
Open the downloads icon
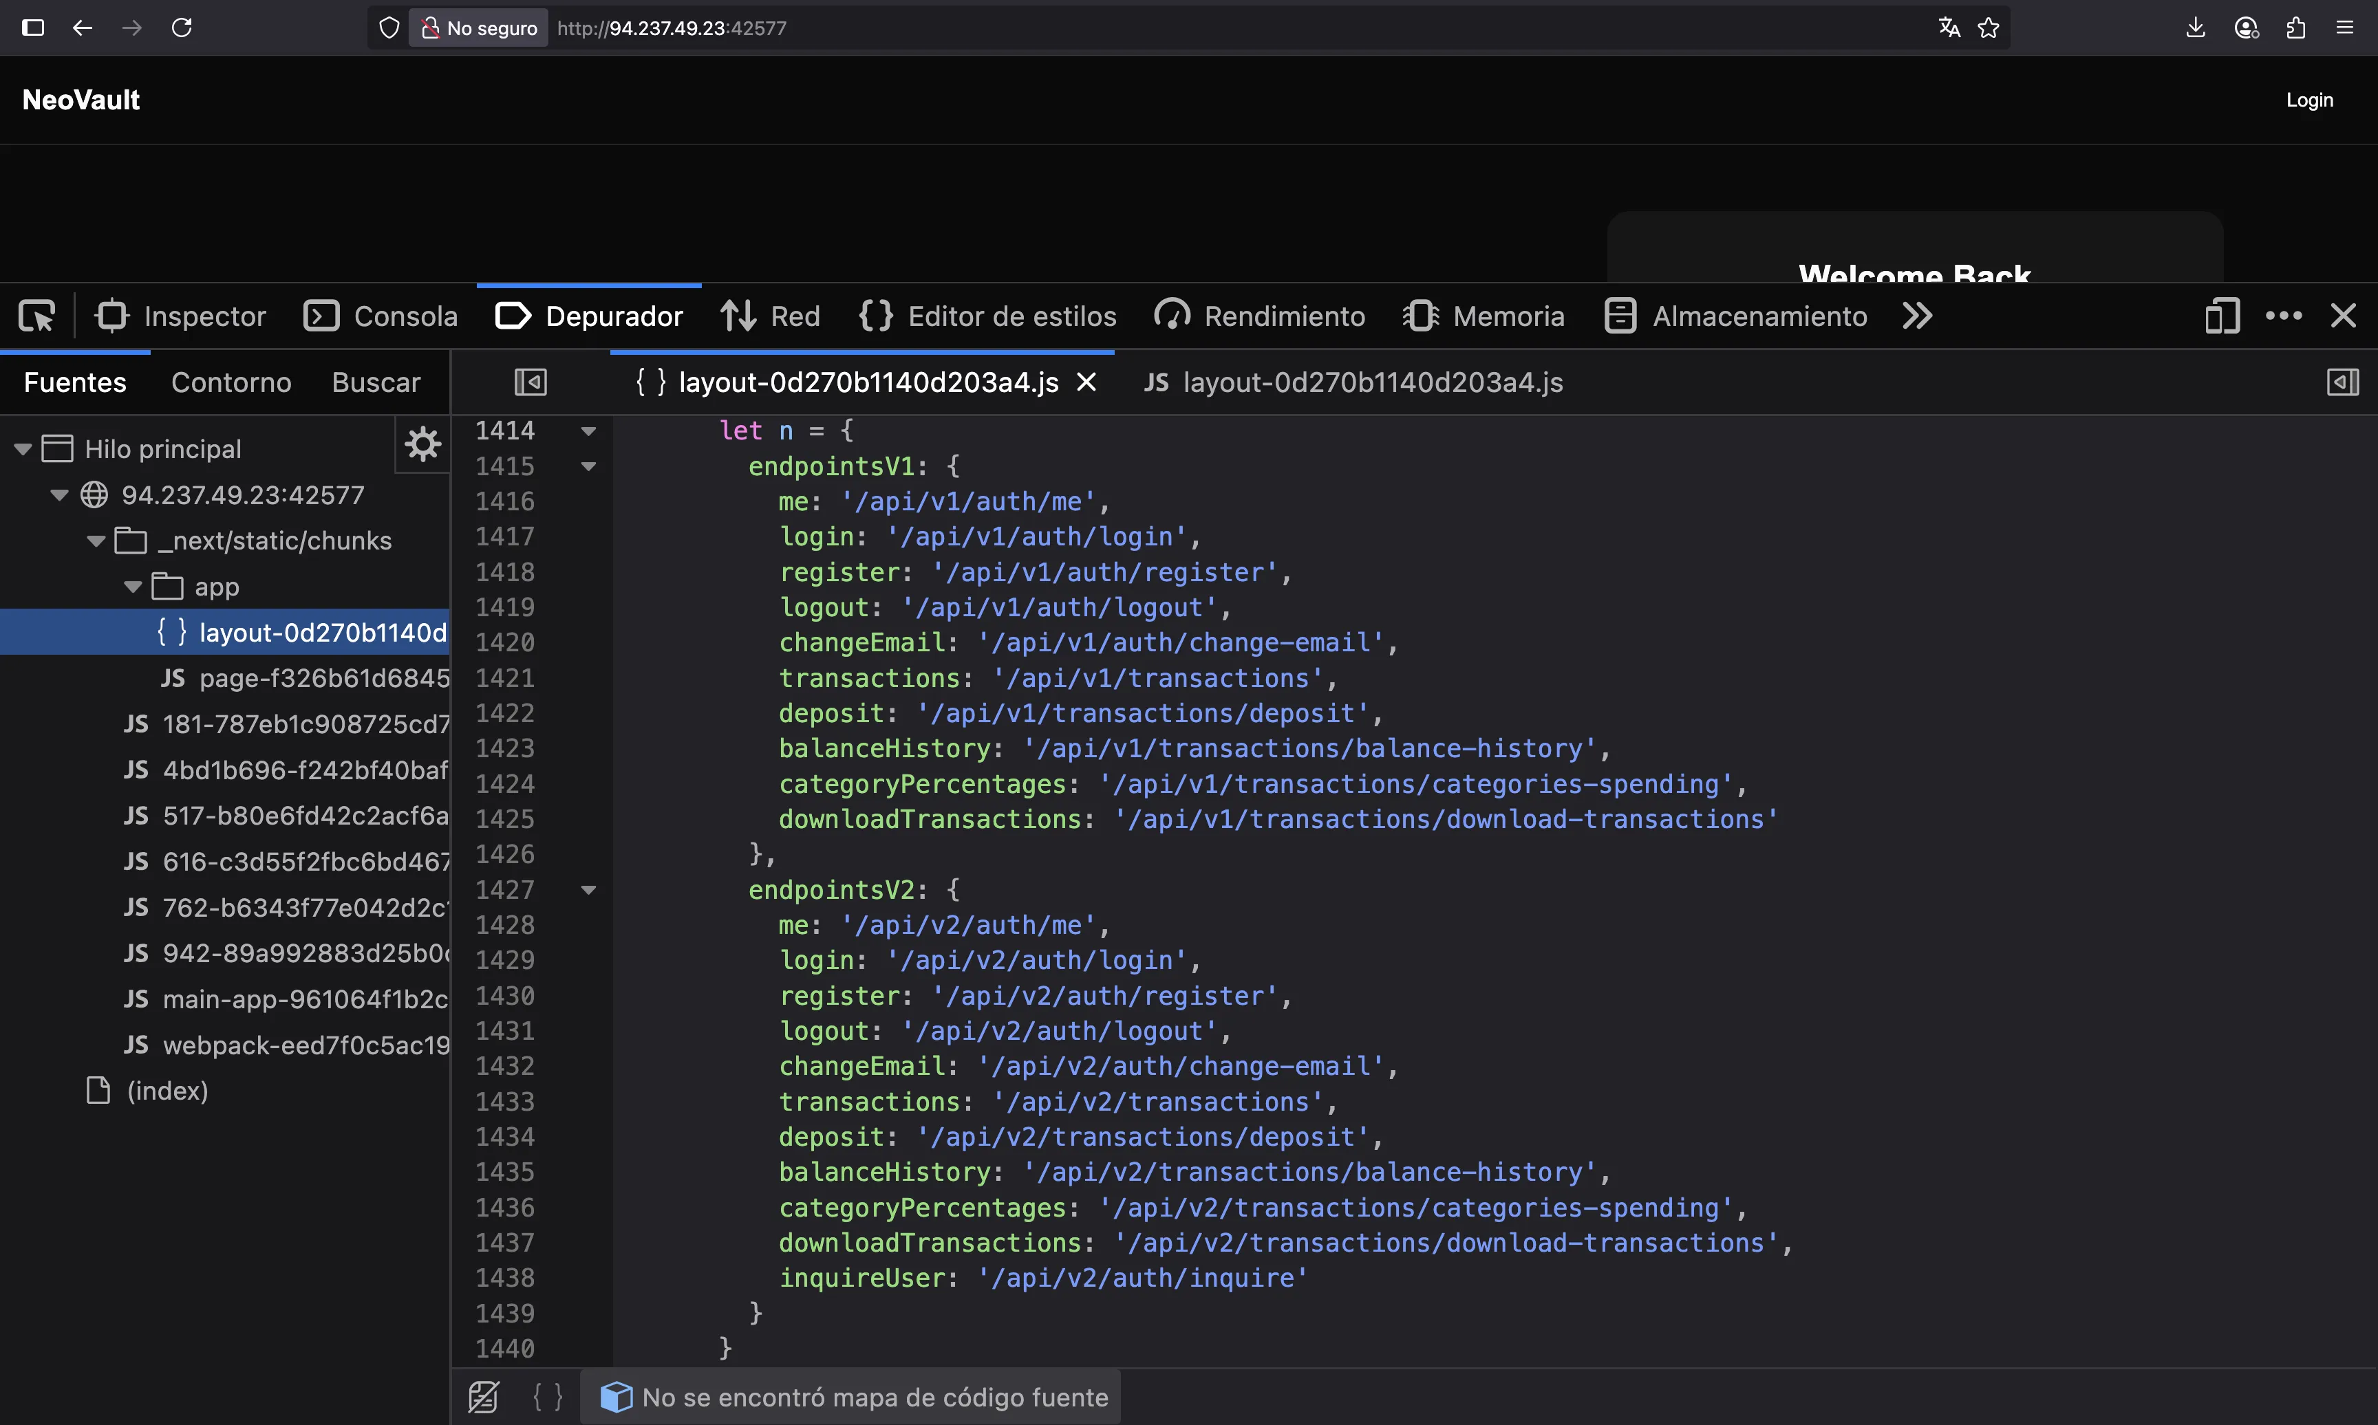point(2196,28)
